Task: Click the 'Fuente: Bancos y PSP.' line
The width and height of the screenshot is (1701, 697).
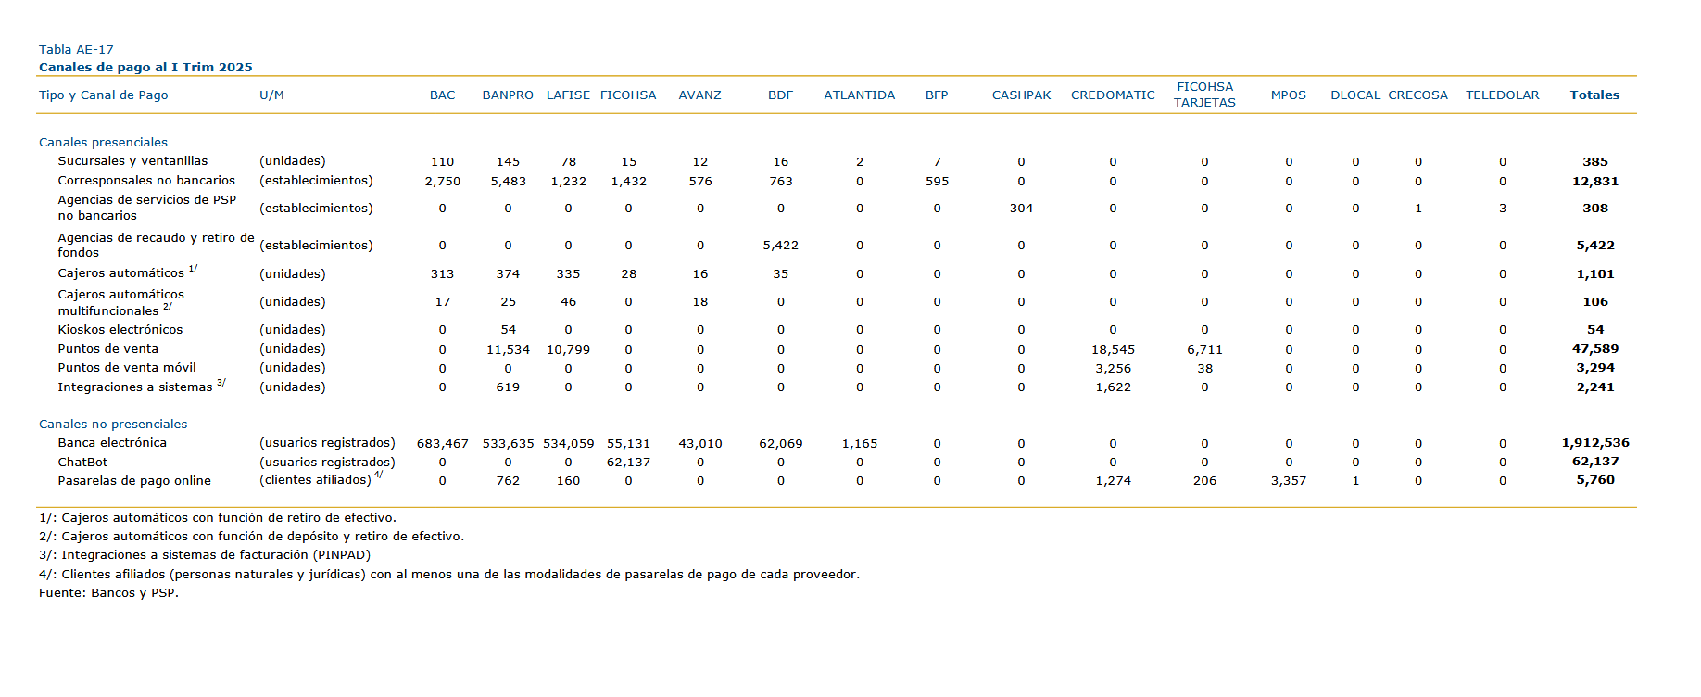Action: click(x=108, y=593)
